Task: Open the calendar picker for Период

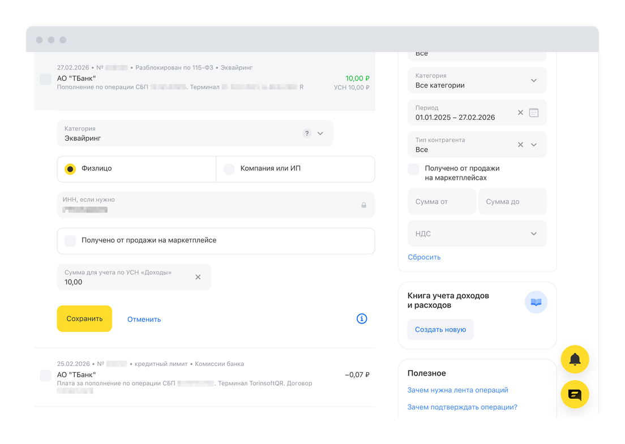Action: point(533,113)
